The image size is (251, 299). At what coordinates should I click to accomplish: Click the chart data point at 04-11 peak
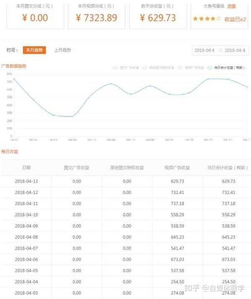(208, 78)
